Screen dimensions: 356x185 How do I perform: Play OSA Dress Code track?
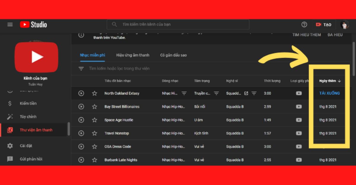81,147
